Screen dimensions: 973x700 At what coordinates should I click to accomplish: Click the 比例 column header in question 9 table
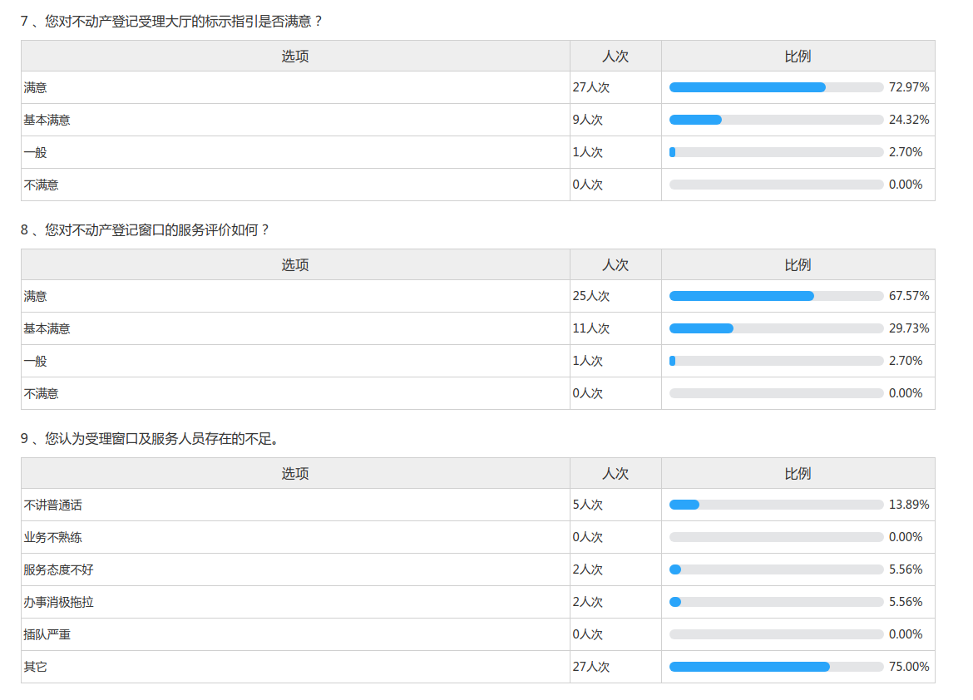click(798, 474)
